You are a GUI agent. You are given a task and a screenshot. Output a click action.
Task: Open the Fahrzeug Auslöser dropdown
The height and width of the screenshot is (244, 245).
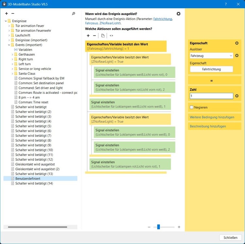pos(211,56)
